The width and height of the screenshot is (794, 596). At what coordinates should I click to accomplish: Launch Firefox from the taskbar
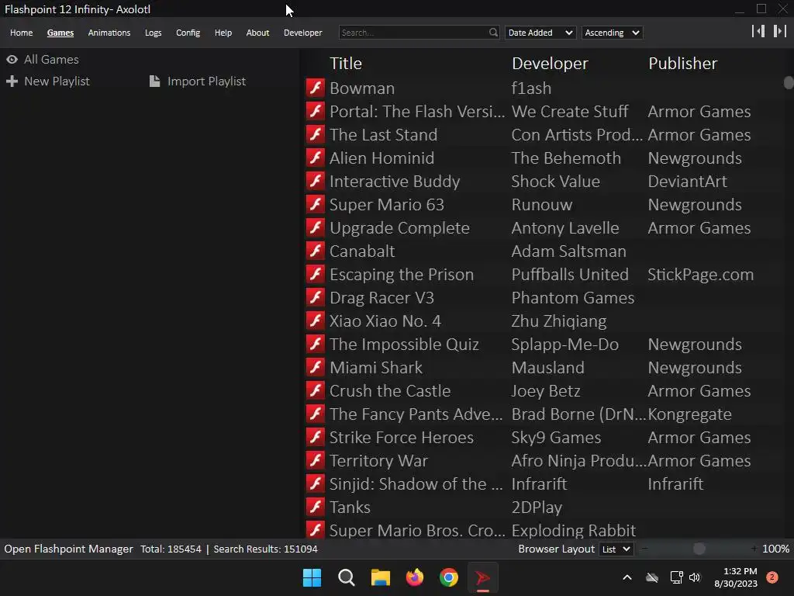[415, 577]
